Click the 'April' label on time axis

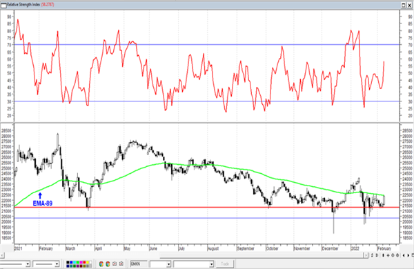pyautogui.click(x=98, y=249)
